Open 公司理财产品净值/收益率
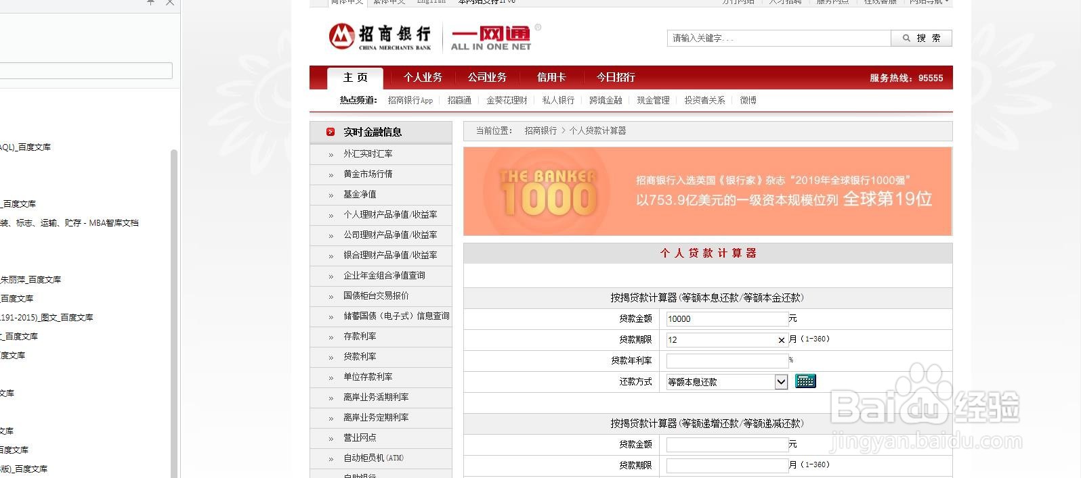This screenshot has height=478, width=1081. [390, 235]
